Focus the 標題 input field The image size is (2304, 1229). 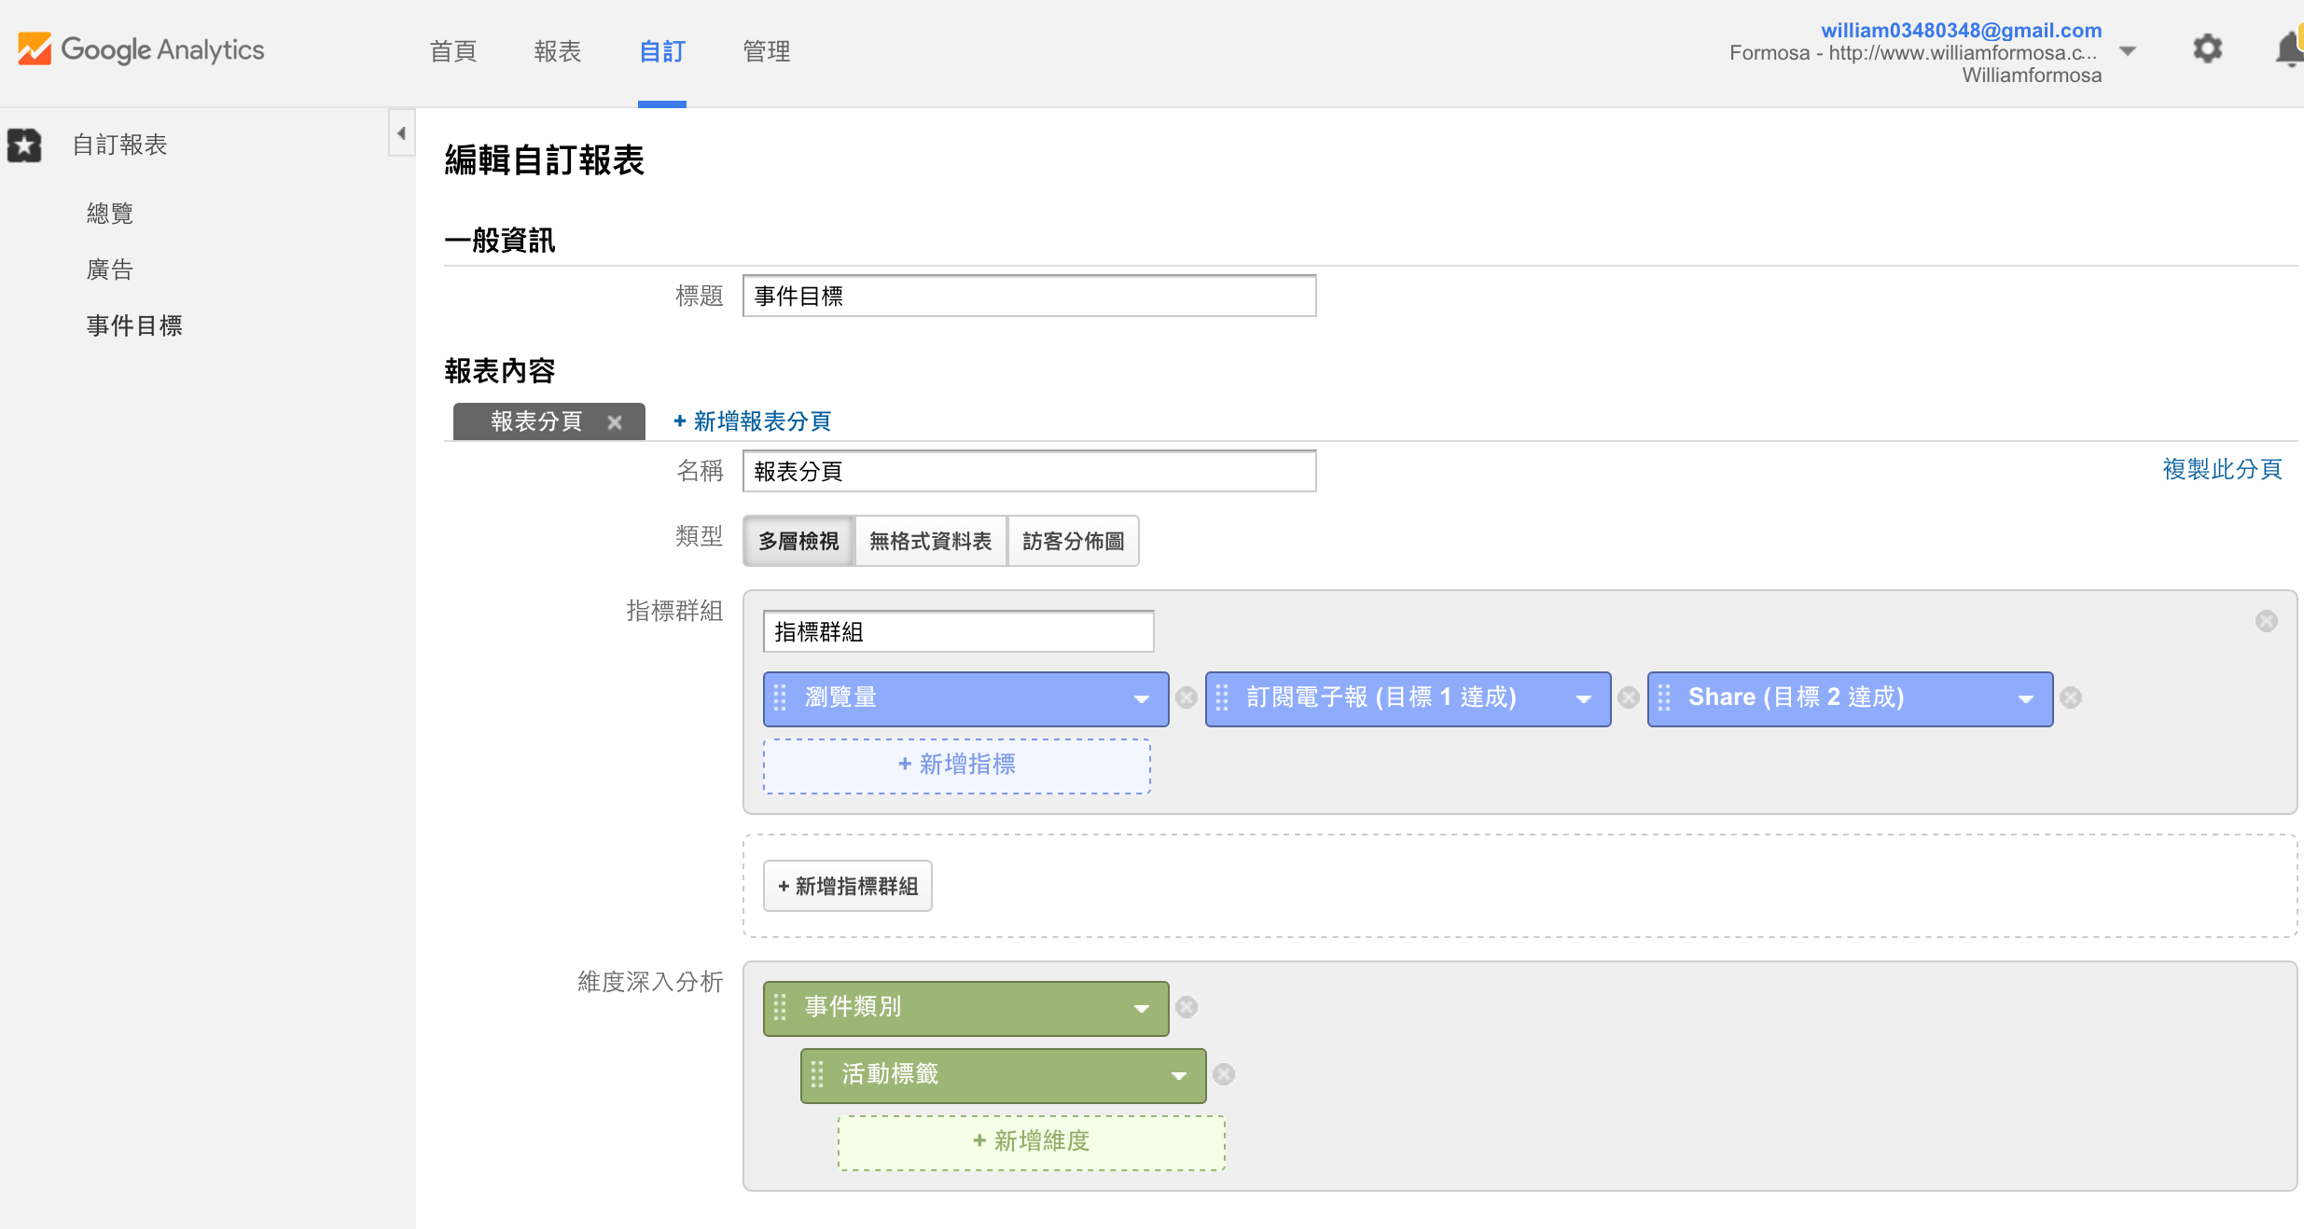1030,296
